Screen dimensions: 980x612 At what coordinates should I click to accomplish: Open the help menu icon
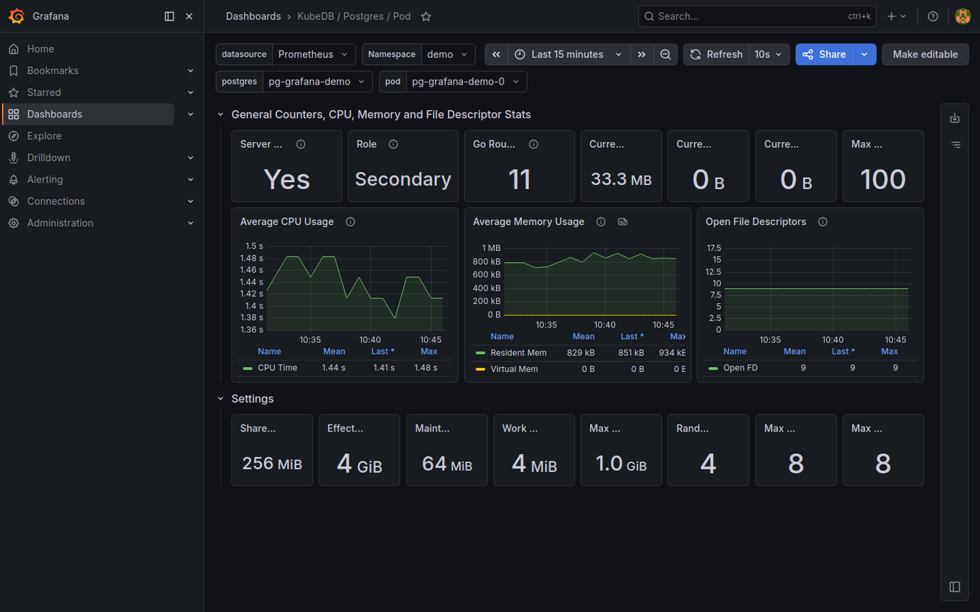(933, 16)
